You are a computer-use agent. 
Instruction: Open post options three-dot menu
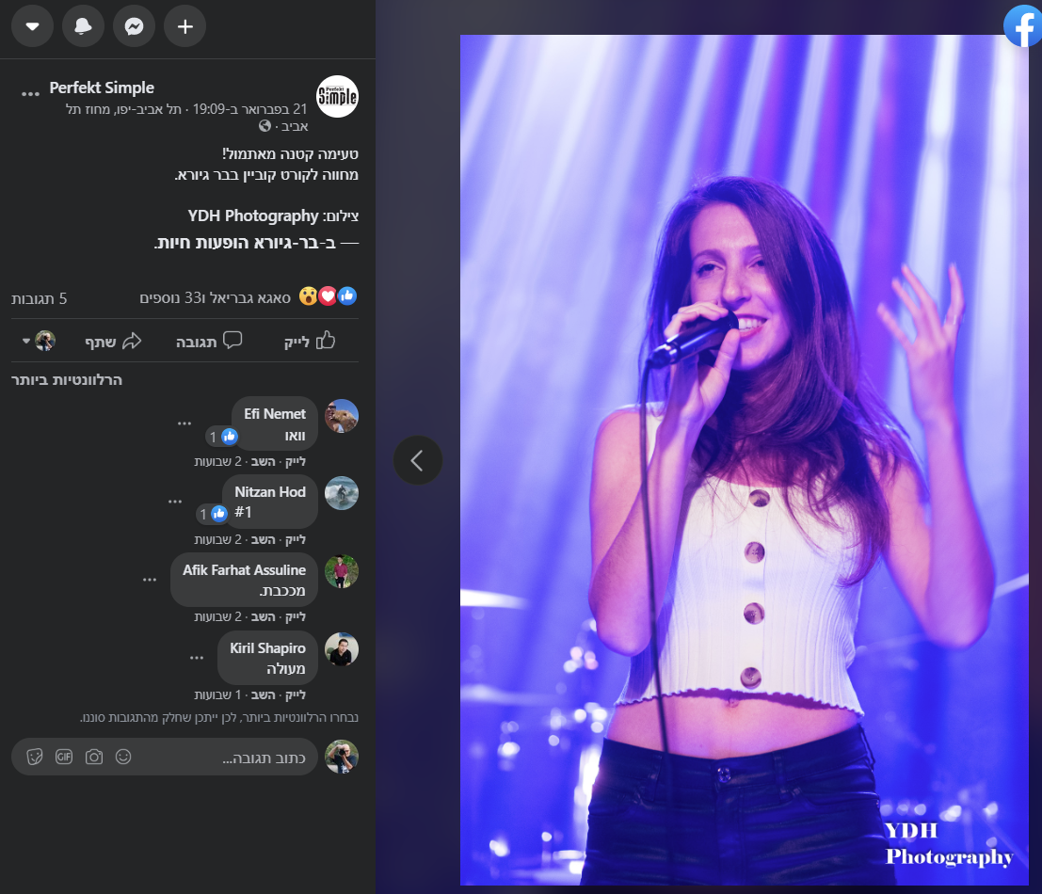point(30,94)
